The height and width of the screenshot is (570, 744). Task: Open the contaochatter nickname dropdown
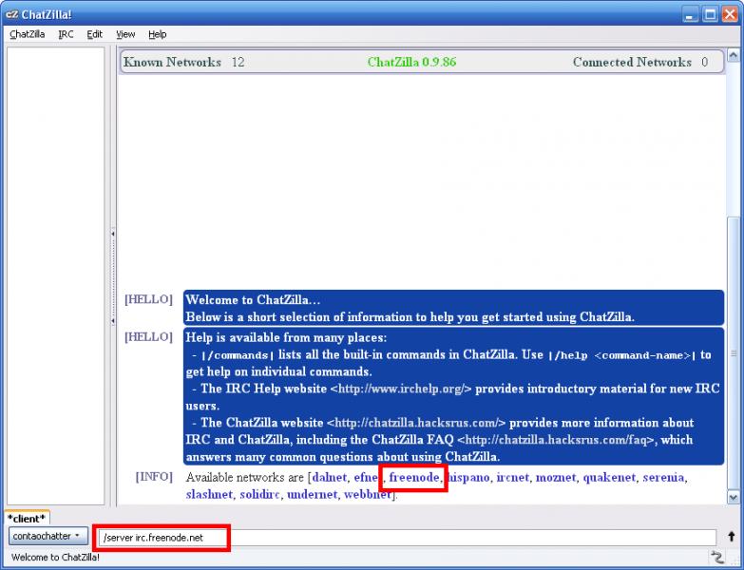[46, 537]
